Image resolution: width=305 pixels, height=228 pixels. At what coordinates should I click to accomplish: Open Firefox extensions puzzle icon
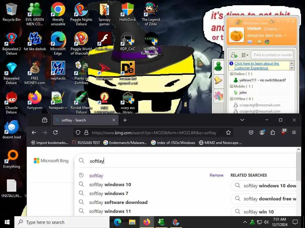[x=273, y=132]
